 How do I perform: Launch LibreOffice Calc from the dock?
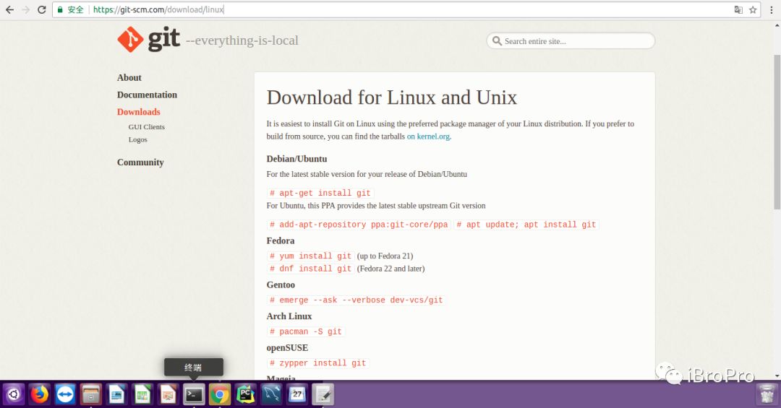(x=142, y=395)
